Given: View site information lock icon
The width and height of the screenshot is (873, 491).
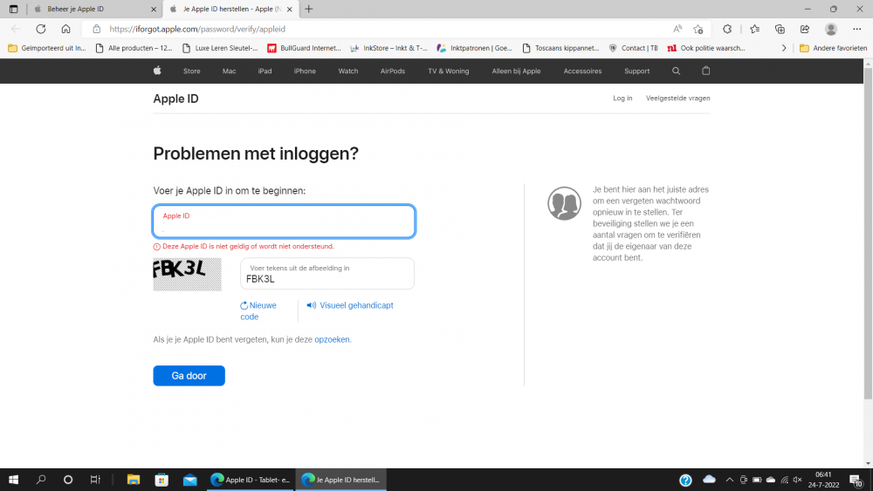Looking at the screenshot, I should pyautogui.click(x=96, y=29).
